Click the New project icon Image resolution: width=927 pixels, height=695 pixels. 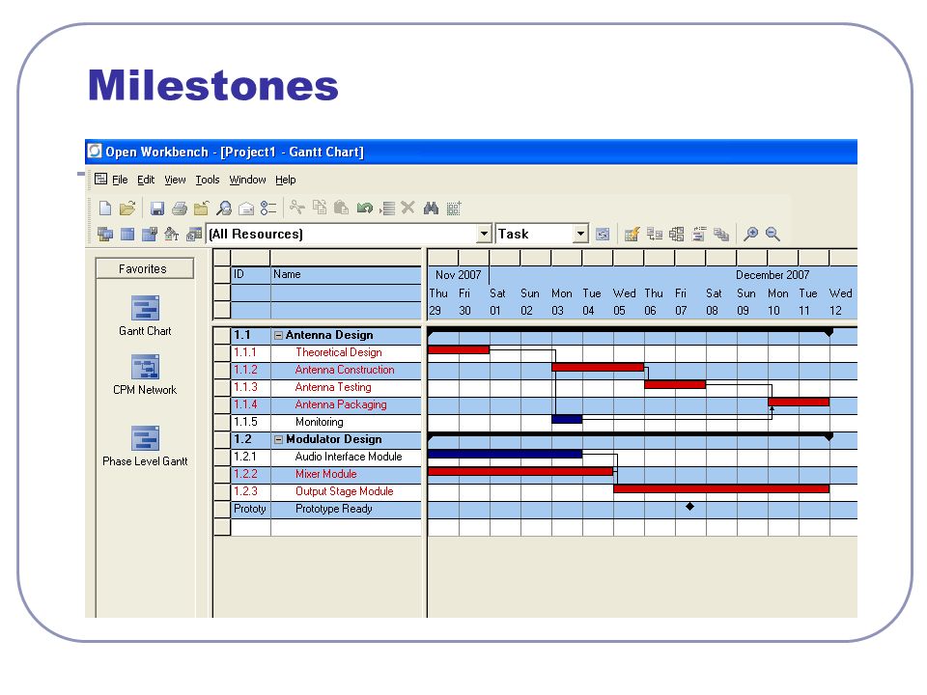[105, 208]
